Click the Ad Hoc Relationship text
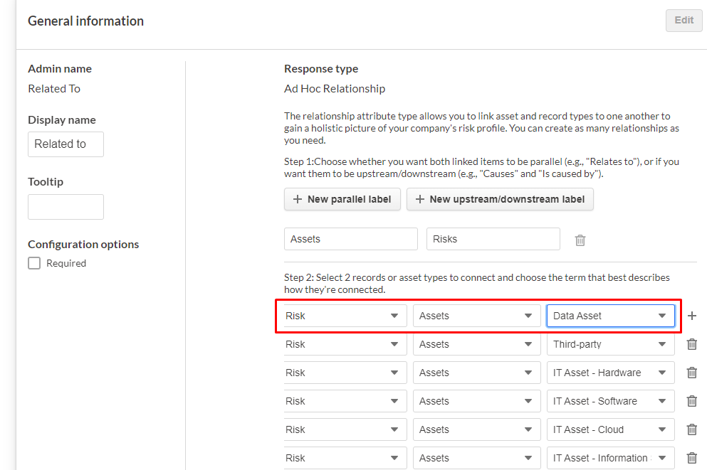Image resolution: width=707 pixels, height=470 pixels. [335, 89]
